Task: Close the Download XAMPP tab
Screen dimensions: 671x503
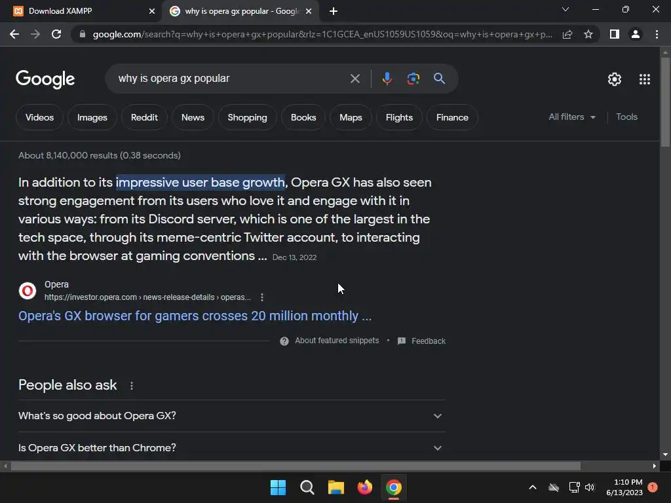Action: 152,11
